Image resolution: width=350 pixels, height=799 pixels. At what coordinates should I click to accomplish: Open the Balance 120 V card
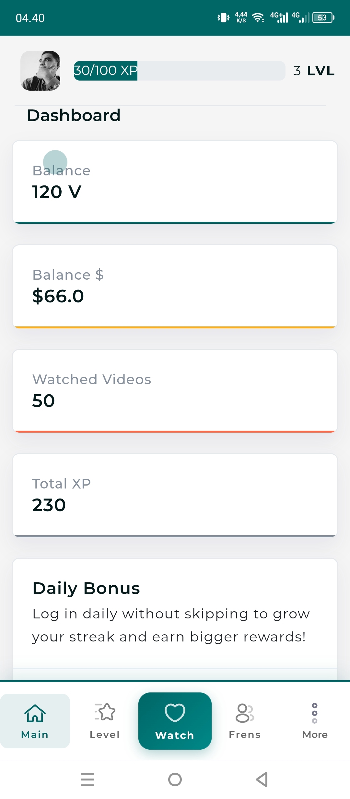[175, 182]
